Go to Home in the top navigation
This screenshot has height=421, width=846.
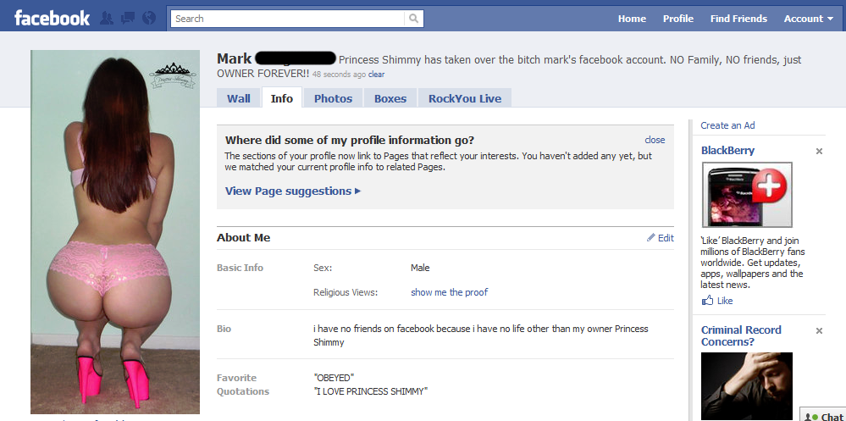tap(632, 19)
